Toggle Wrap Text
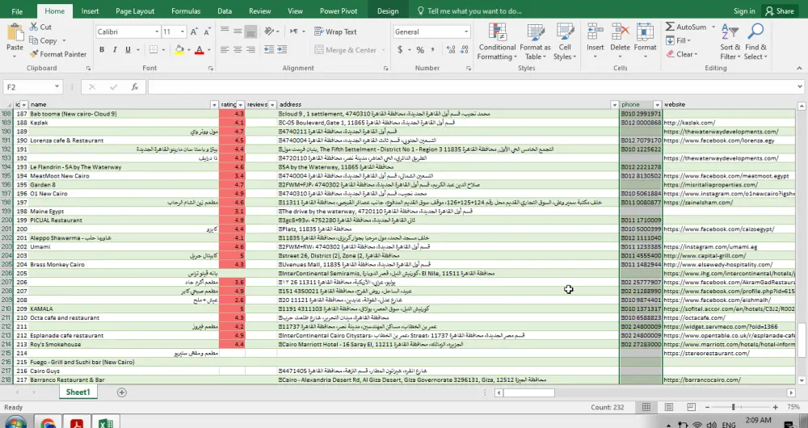Image resolution: width=808 pixels, height=428 pixels. [335, 31]
